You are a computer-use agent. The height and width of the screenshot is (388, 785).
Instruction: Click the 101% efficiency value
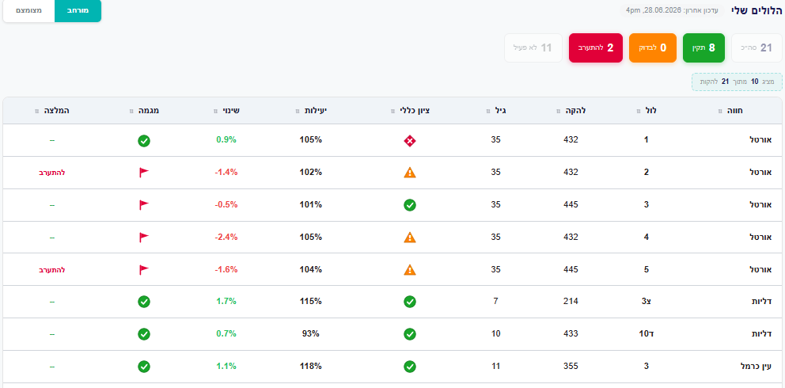coord(312,205)
